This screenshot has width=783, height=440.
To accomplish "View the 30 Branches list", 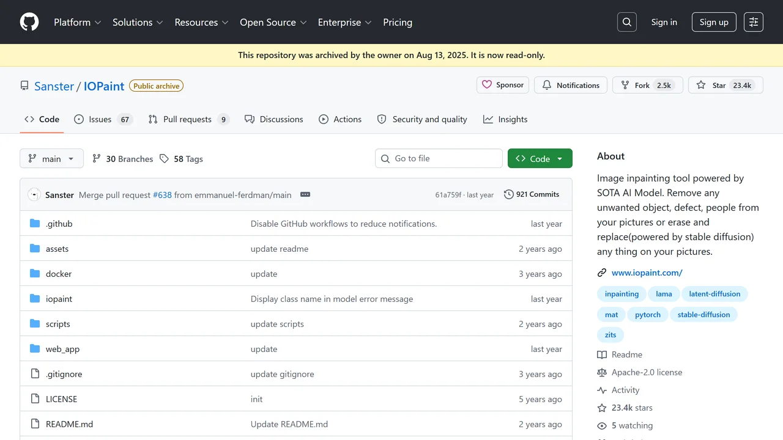I will (x=122, y=158).
